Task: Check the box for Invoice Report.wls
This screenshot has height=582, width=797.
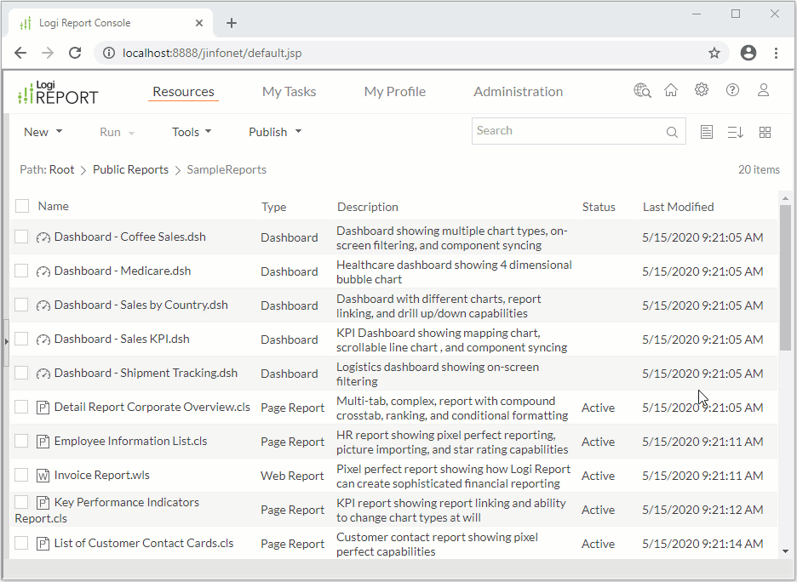Action: point(21,475)
